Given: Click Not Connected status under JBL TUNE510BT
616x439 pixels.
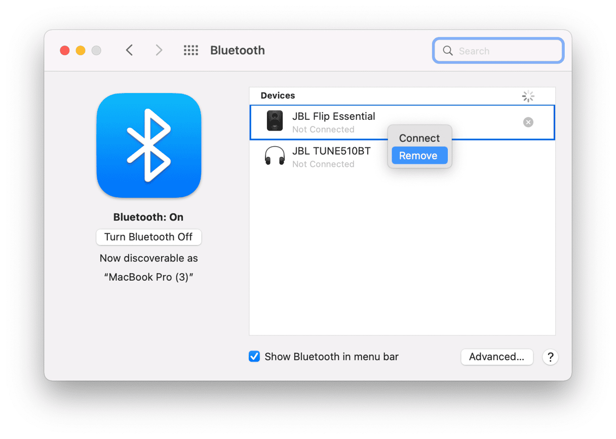Looking at the screenshot, I should [323, 164].
